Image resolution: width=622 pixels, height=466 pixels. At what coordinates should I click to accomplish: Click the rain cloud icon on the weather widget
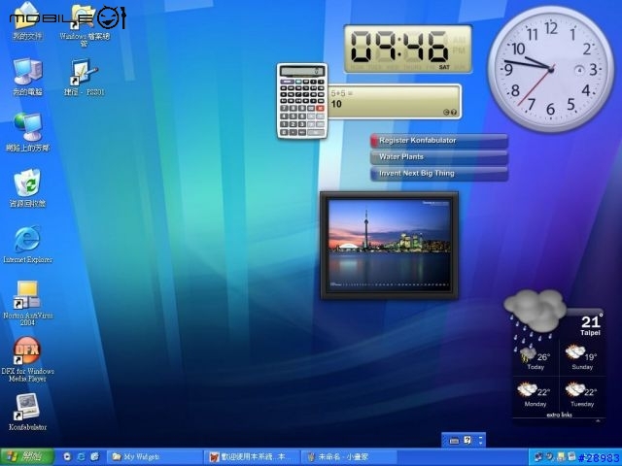[536, 310]
